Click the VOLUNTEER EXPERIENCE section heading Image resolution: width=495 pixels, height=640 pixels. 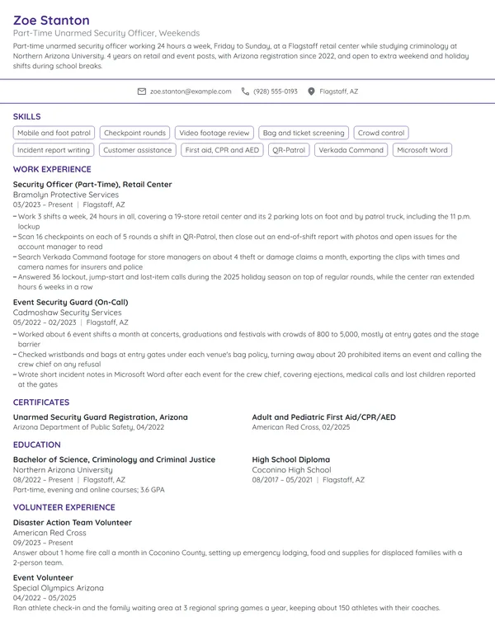[64, 508]
